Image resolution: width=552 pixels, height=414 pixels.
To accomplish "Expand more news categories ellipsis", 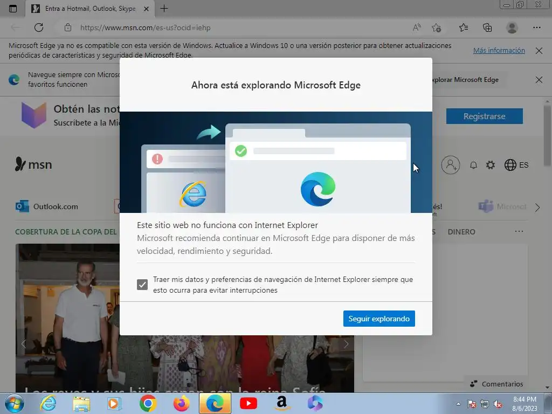I will [x=519, y=231].
